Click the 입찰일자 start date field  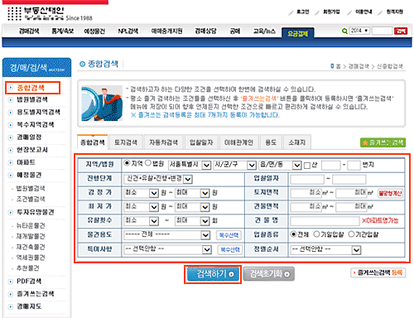pos(307,179)
